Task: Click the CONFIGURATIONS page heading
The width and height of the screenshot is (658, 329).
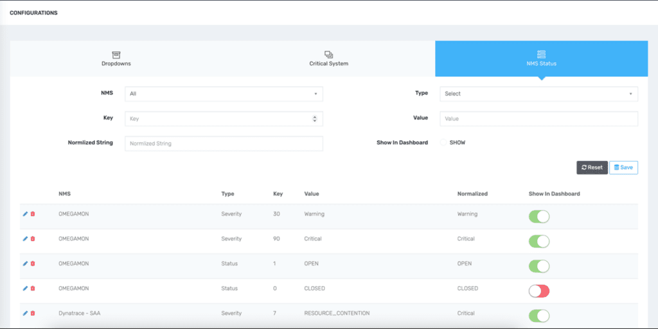Action: [x=33, y=13]
